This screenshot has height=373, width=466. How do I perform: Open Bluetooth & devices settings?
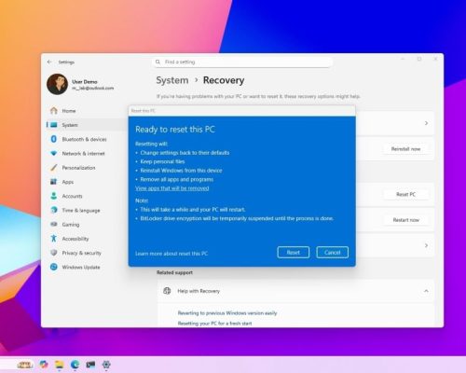(84, 139)
